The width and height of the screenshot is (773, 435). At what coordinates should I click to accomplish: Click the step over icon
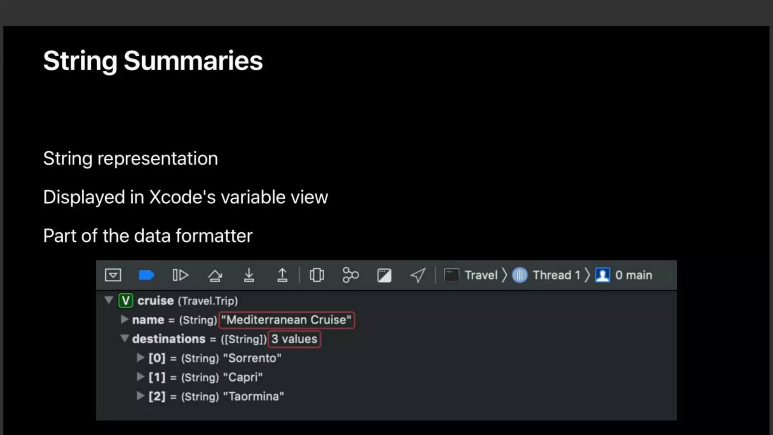point(215,275)
